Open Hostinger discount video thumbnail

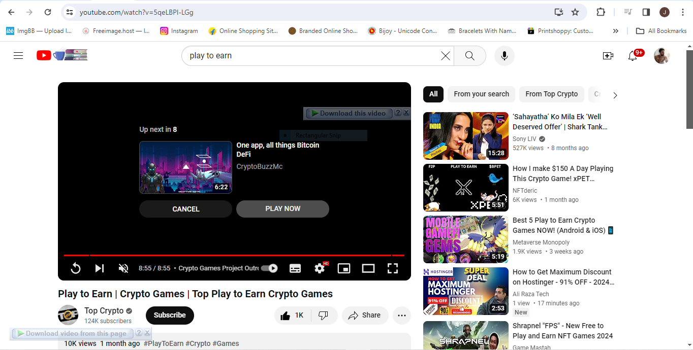(x=466, y=291)
